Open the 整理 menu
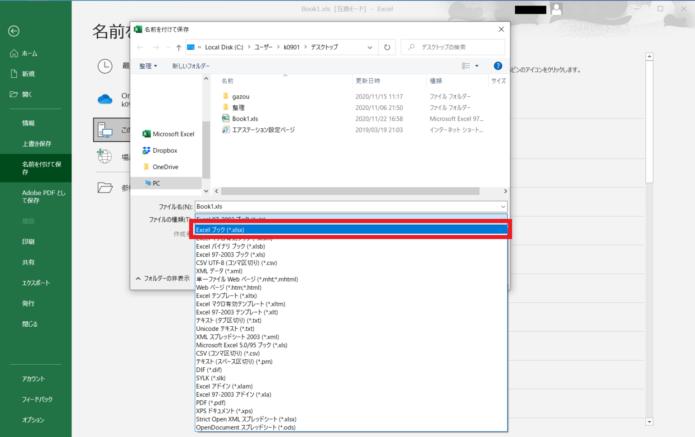695x437 pixels. tap(148, 66)
